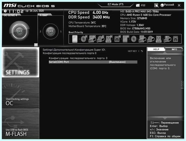Click the CPU Temperature: 34°C text
This screenshot has height=141, width=186.
coord(82,23)
